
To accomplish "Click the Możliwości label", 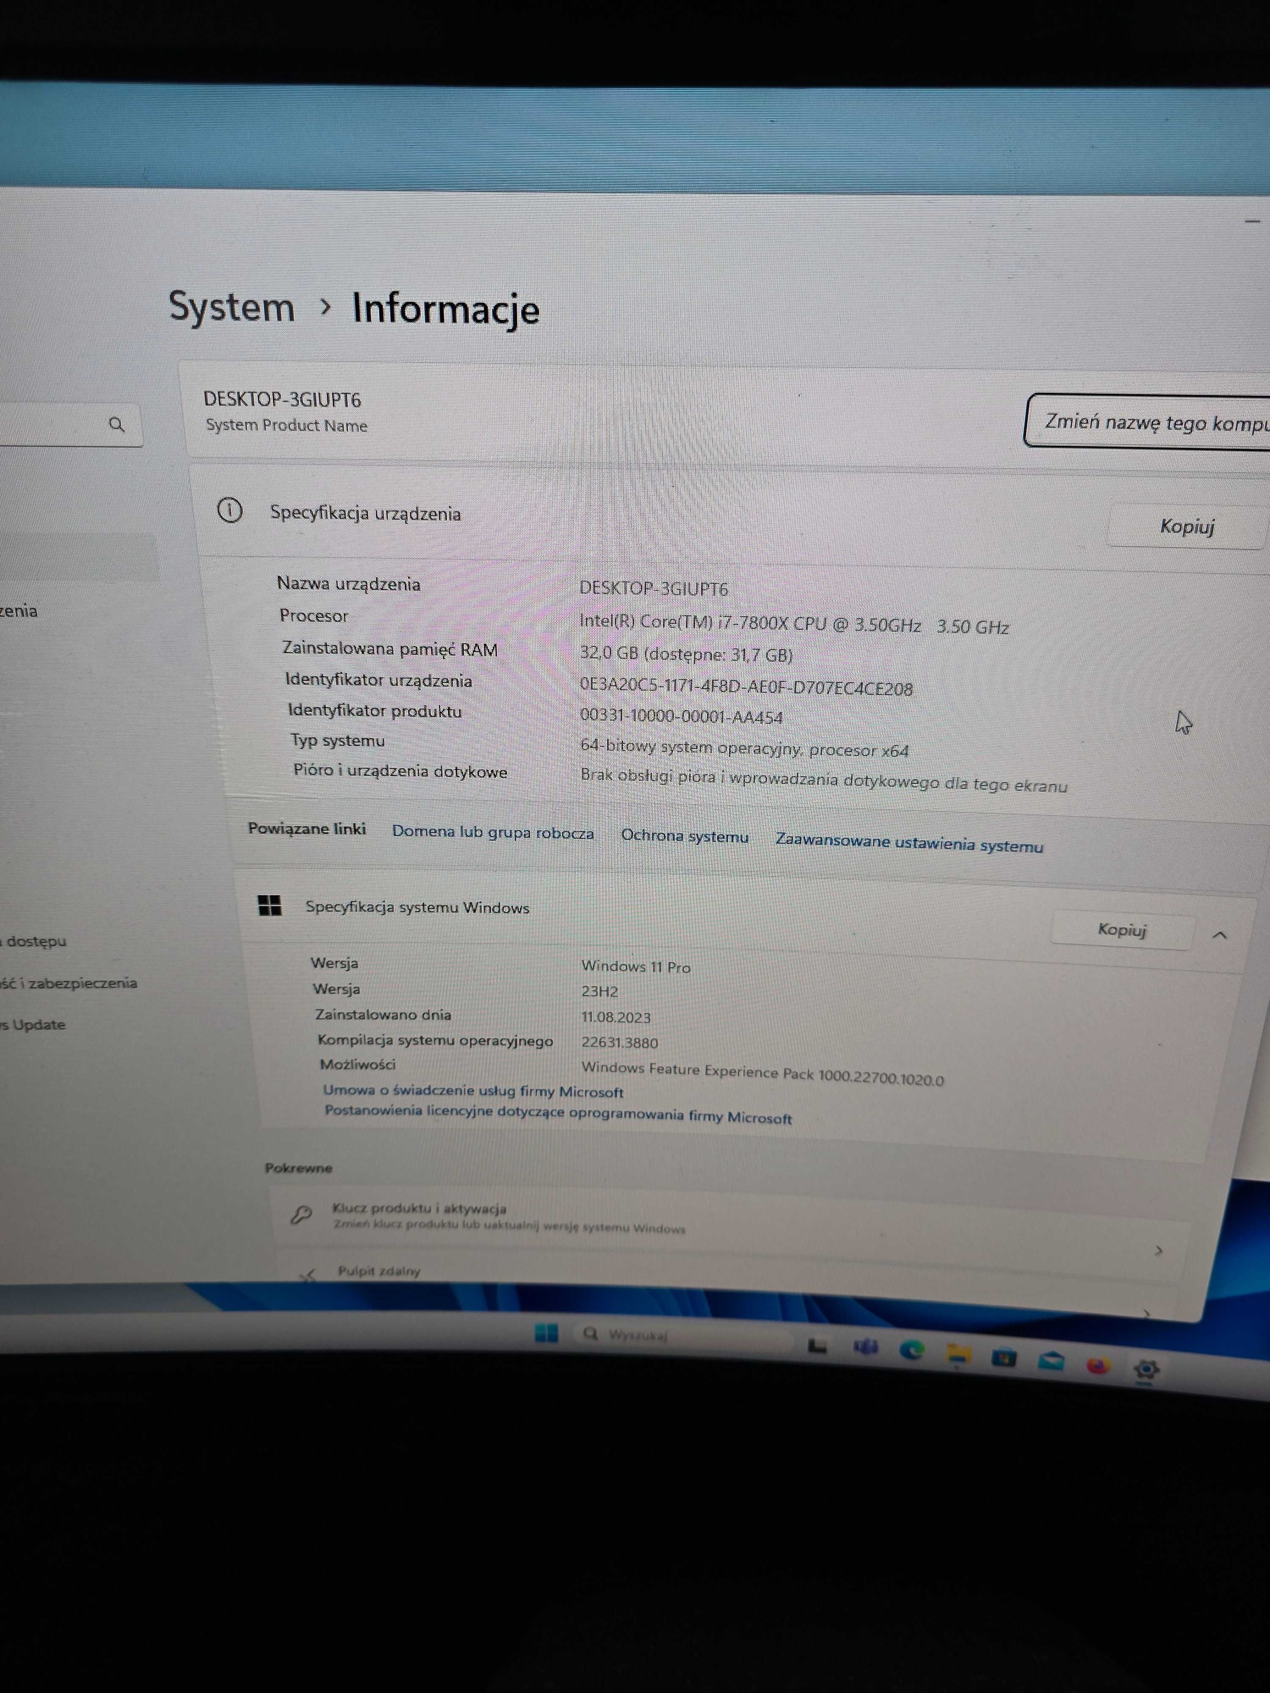I will click(x=357, y=1064).
